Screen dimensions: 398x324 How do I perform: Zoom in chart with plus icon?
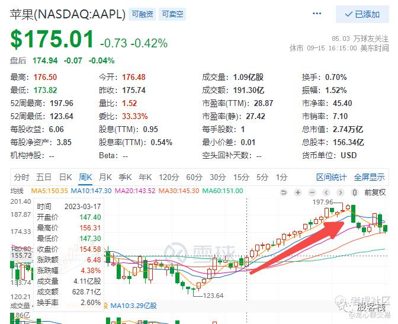pos(298,193)
